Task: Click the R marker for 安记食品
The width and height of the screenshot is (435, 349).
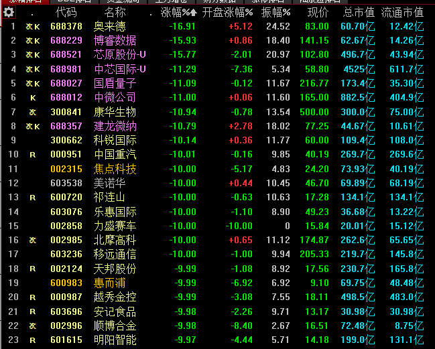Action: [33, 312]
